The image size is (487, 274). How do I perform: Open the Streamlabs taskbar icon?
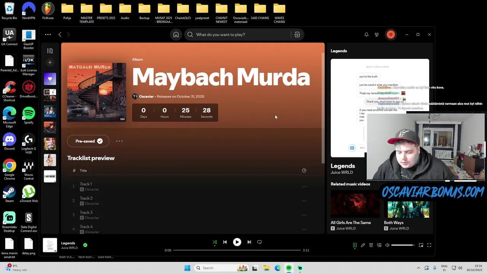[300, 268]
